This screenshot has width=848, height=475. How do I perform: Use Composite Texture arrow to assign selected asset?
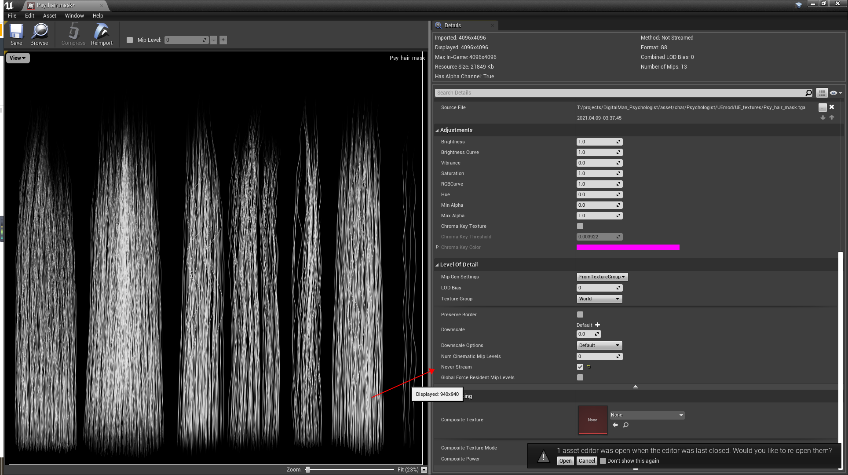coord(615,425)
